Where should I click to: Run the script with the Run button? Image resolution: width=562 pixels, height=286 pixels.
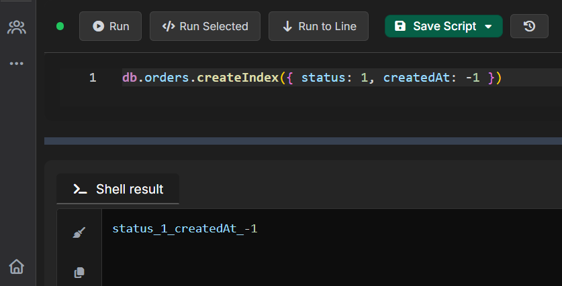pos(110,26)
